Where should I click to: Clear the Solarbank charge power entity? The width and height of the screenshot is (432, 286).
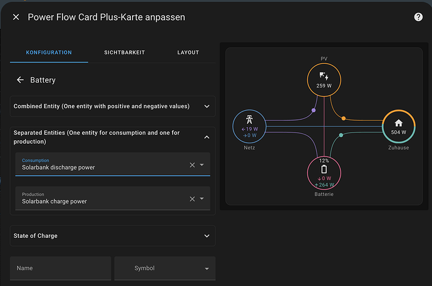(x=192, y=199)
